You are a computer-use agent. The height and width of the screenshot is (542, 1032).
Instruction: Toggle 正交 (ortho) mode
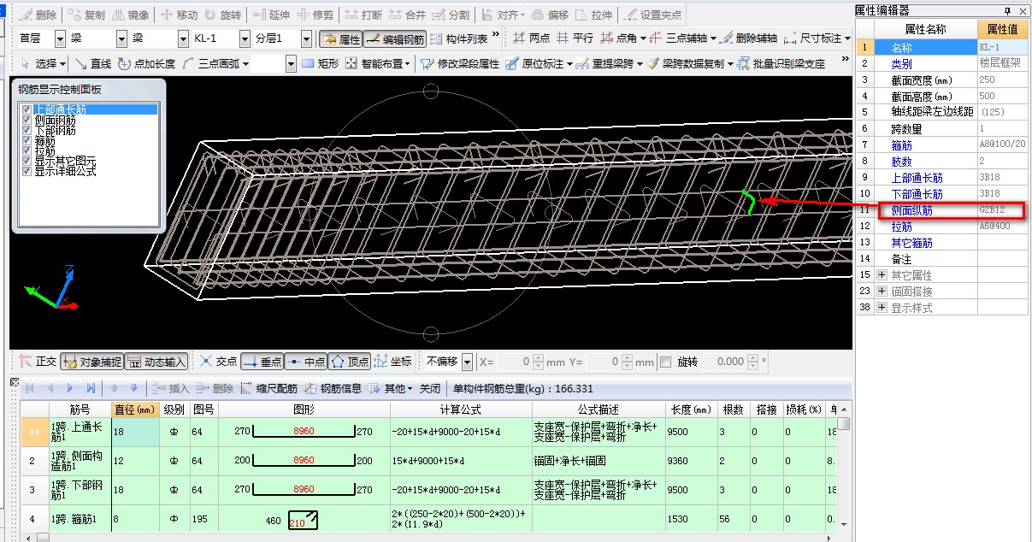click(x=38, y=362)
